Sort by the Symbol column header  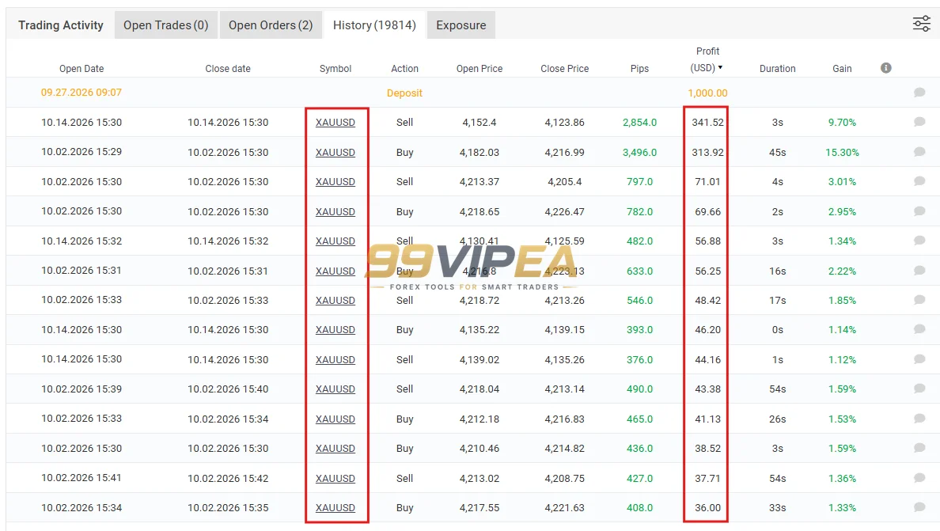pyautogui.click(x=335, y=68)
